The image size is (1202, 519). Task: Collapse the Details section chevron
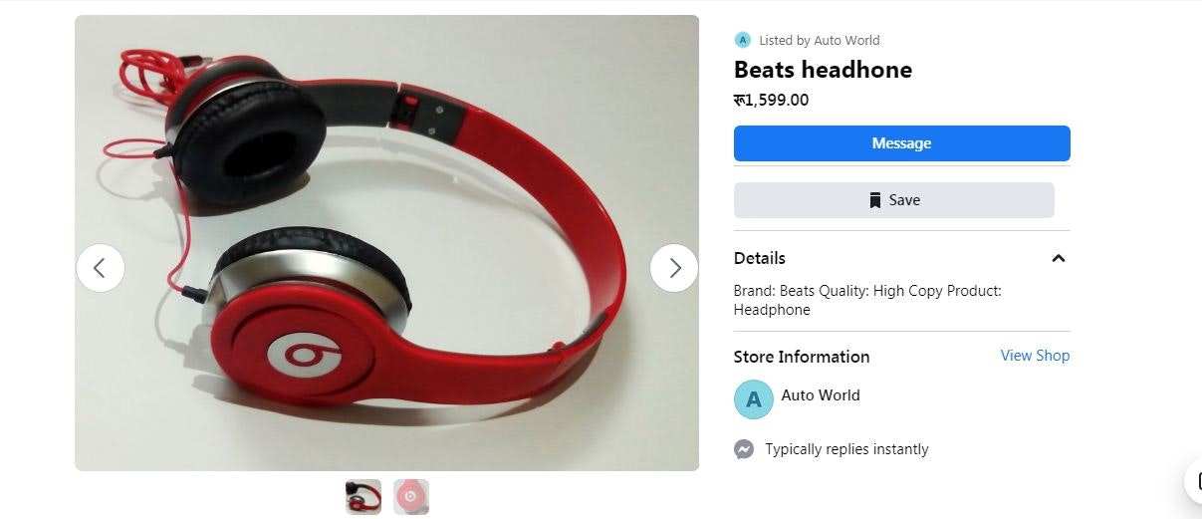(1059, 258)
